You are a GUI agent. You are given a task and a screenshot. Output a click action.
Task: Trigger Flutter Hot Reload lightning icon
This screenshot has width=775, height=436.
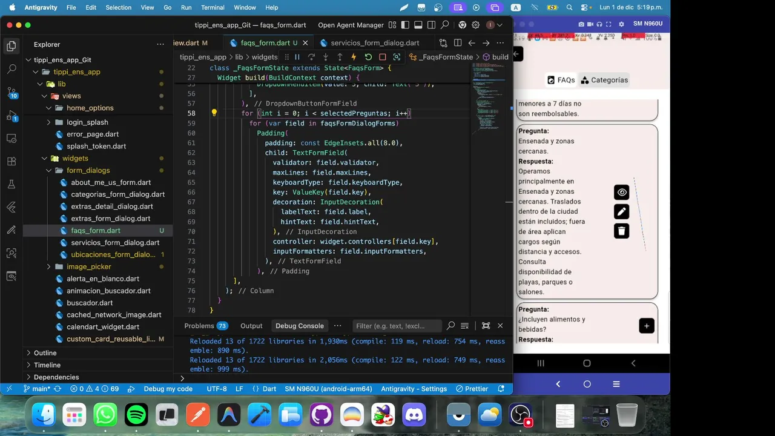tap(354, 57)
